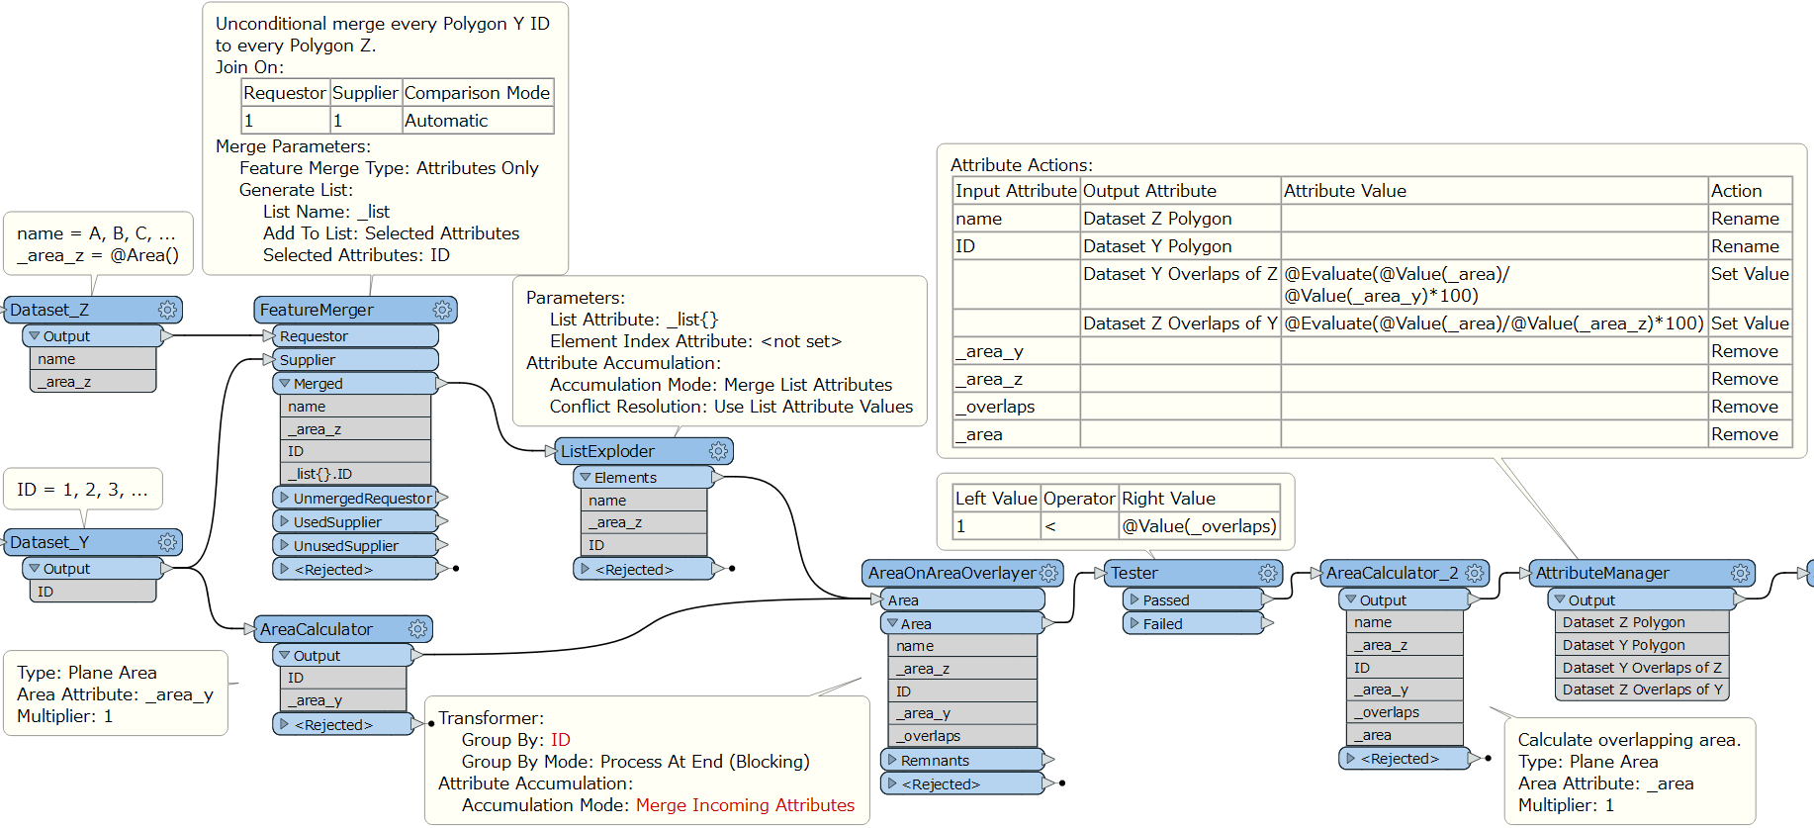Select the Dataset_Z transformer title
Viewport: 1814px width, 828px height.
[x=49, y=310]
